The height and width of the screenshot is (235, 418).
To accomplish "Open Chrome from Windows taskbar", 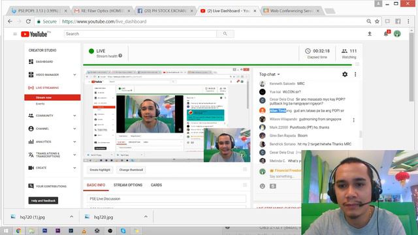I will [18, 230].
